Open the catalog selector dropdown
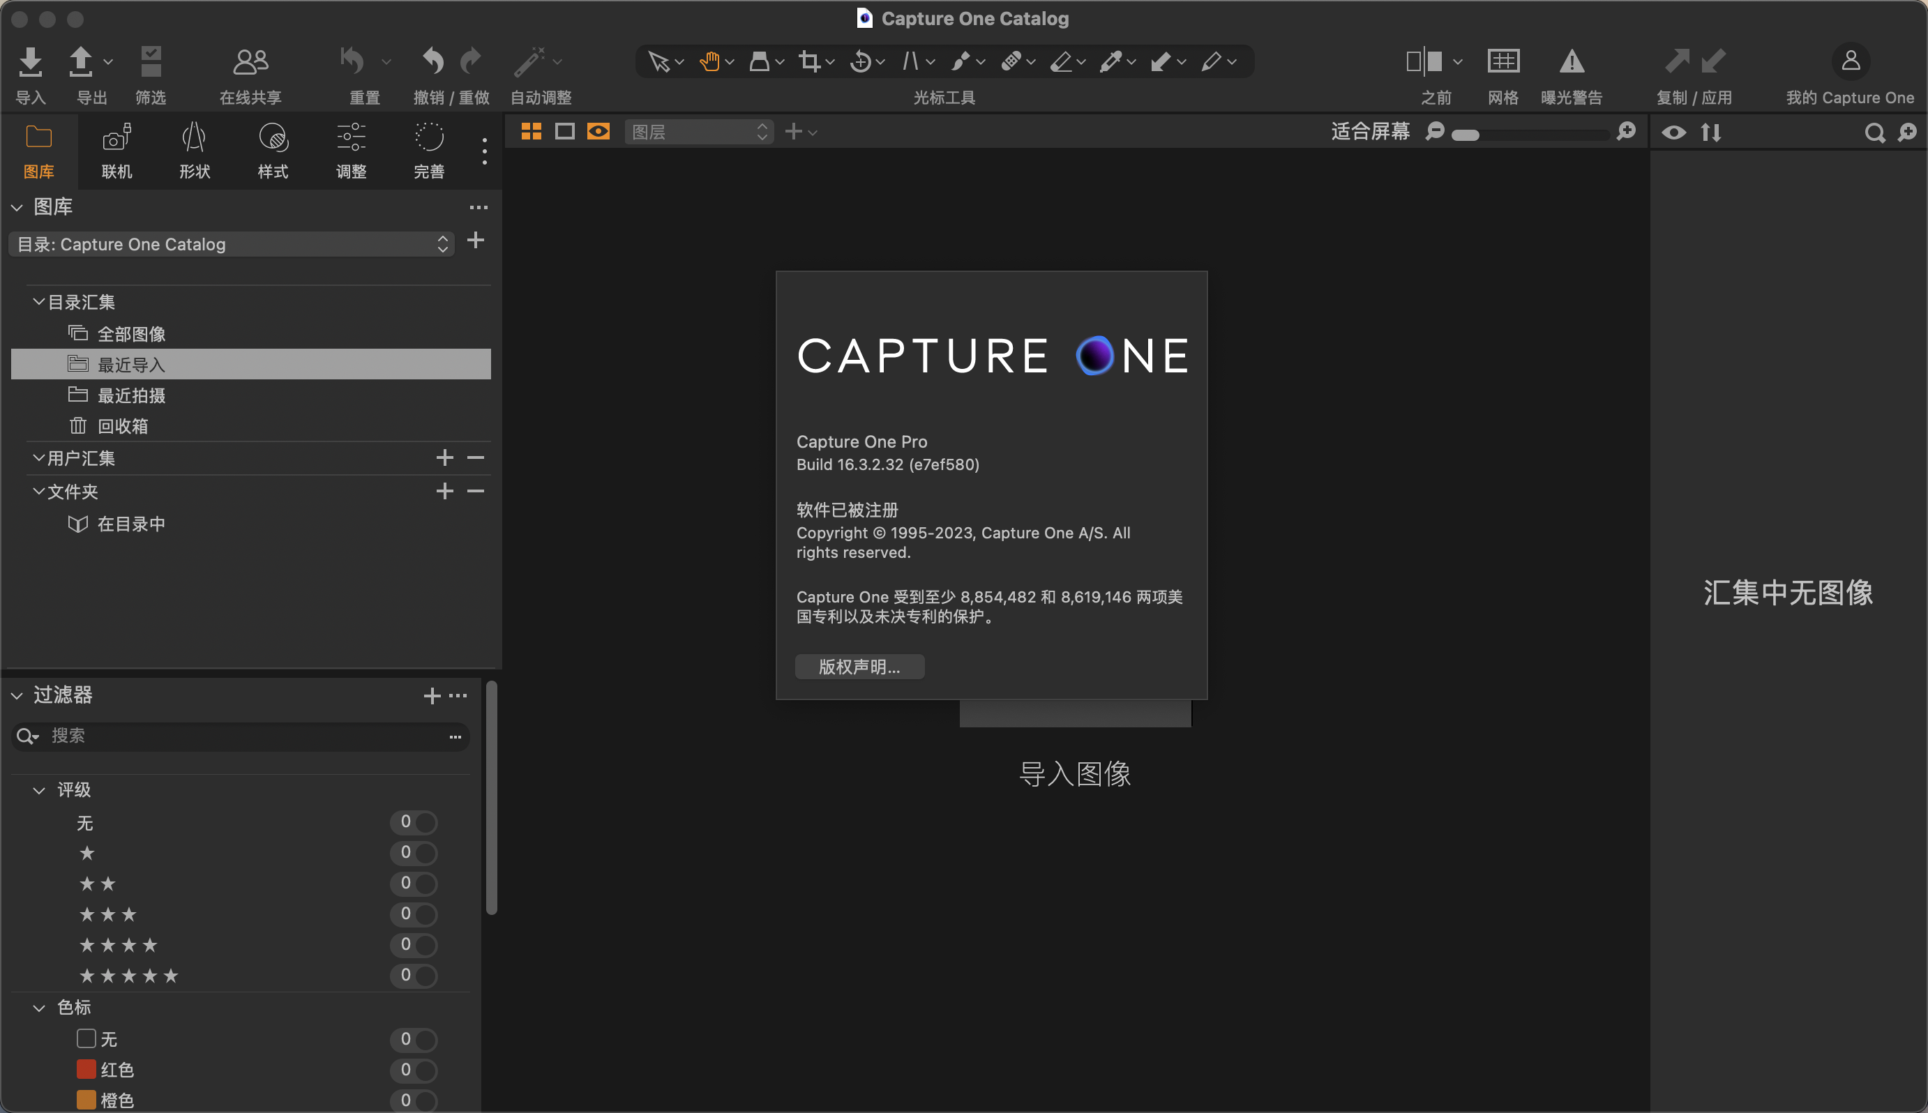Image resolution: width=1928 pixels, height=1113 pixels. point(232,245)
